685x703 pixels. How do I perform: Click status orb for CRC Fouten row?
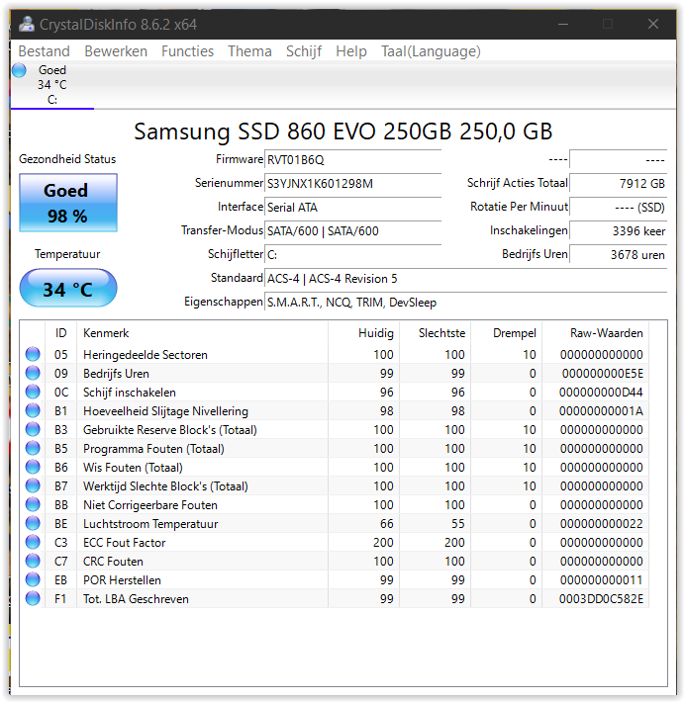tap(33, 561)
